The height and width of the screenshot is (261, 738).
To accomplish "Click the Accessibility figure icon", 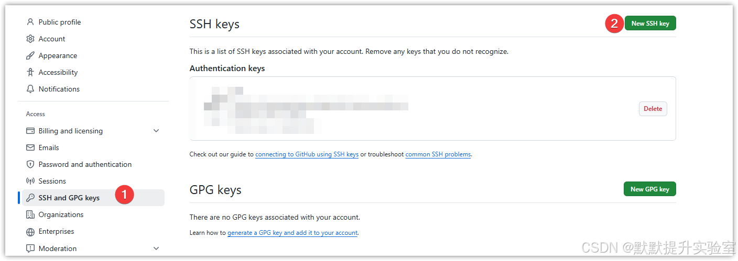I will (30, 72).
